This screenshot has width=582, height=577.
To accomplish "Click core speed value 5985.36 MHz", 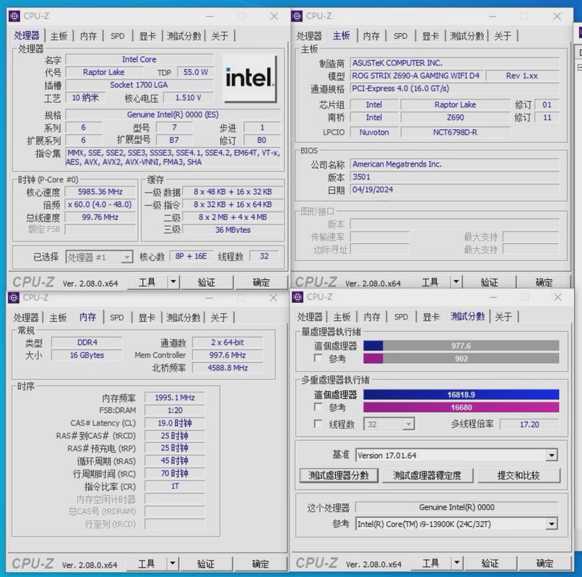I will (x=100, y=192).
